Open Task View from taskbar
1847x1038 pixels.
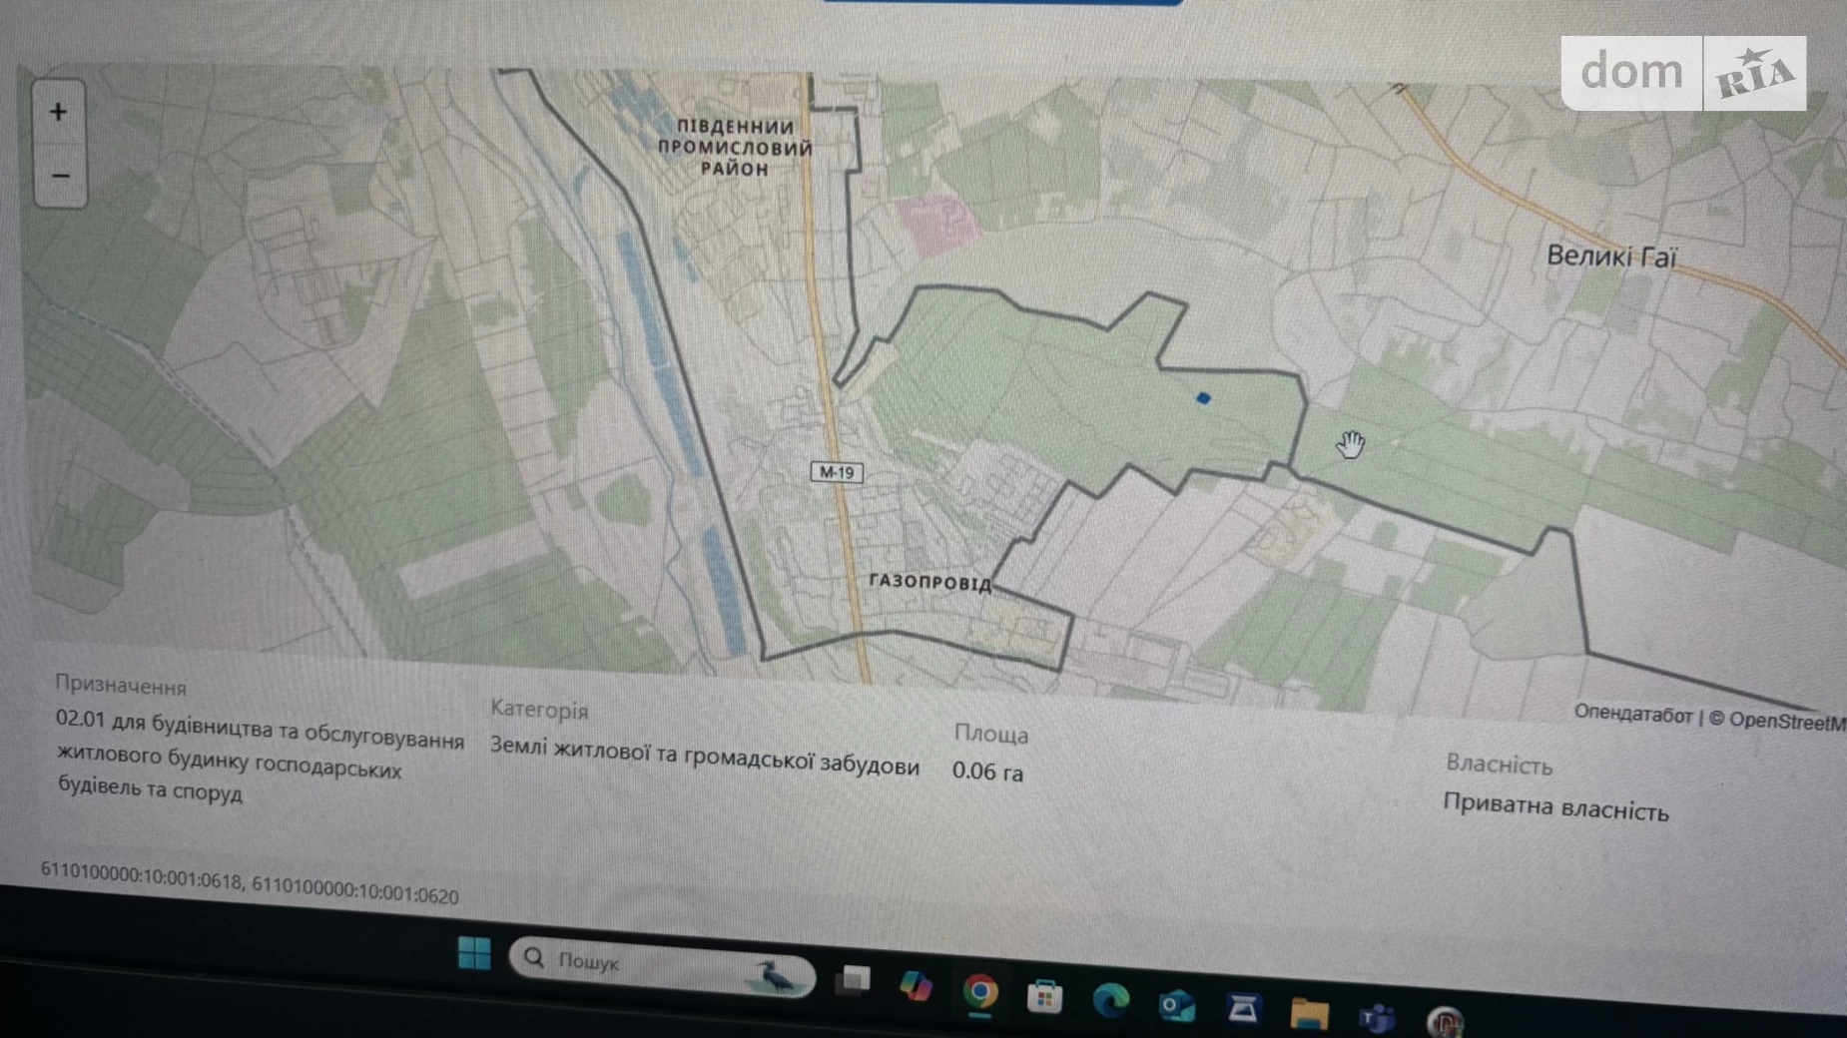853,981
